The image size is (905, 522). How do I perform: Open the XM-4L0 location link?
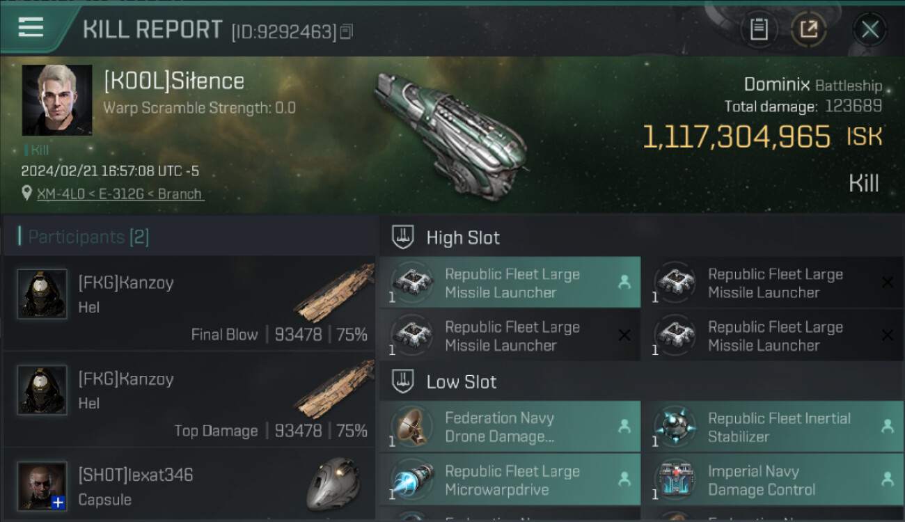120,194
